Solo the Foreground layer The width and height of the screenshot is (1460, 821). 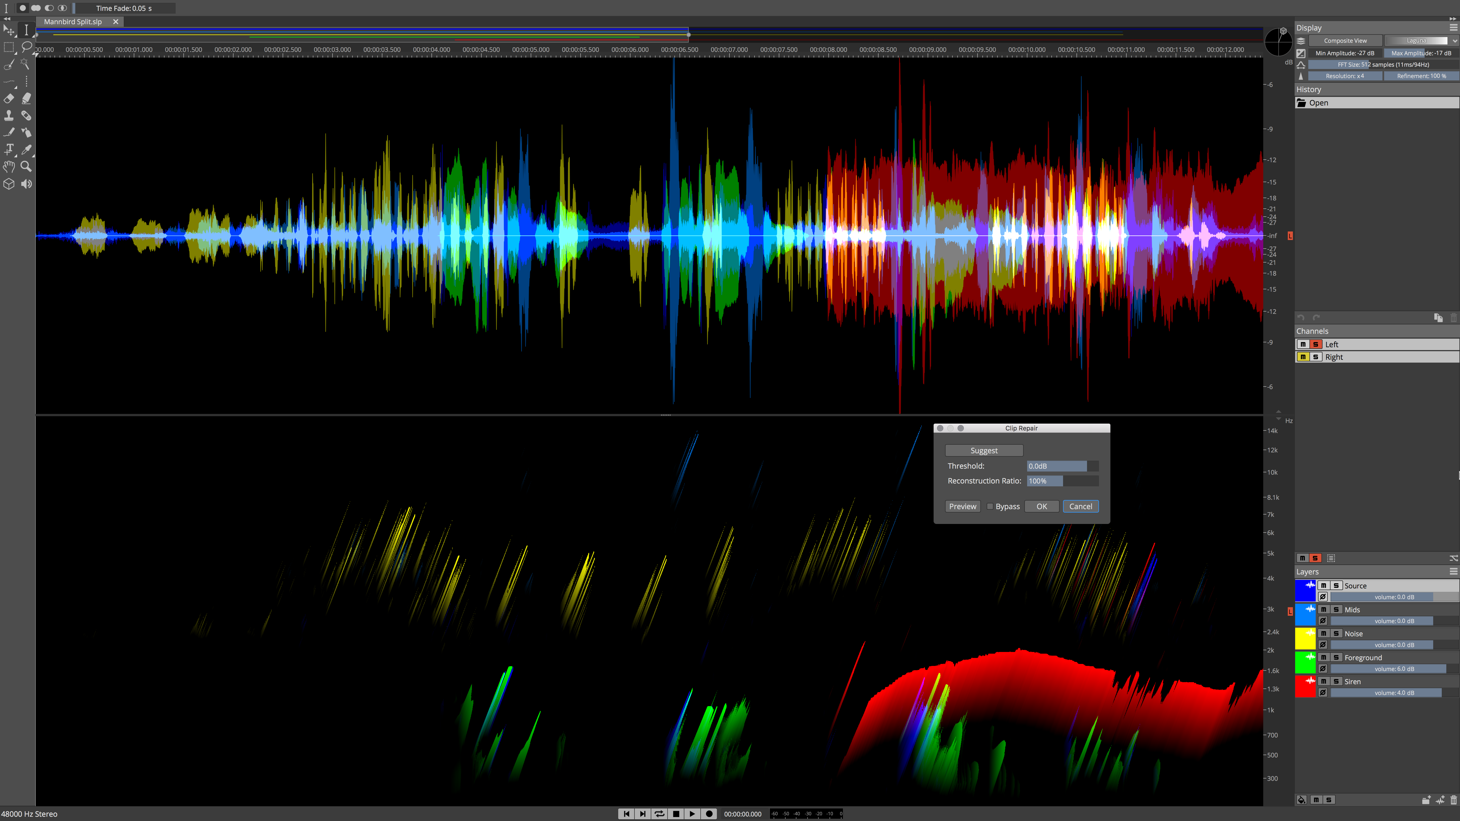click(1336, 658)
